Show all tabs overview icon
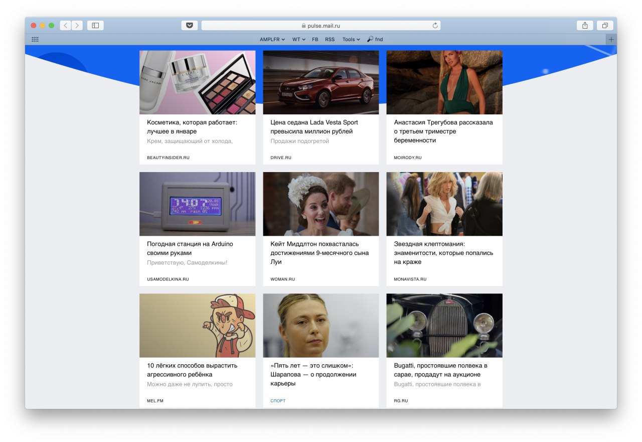 (x=605, y=25)
